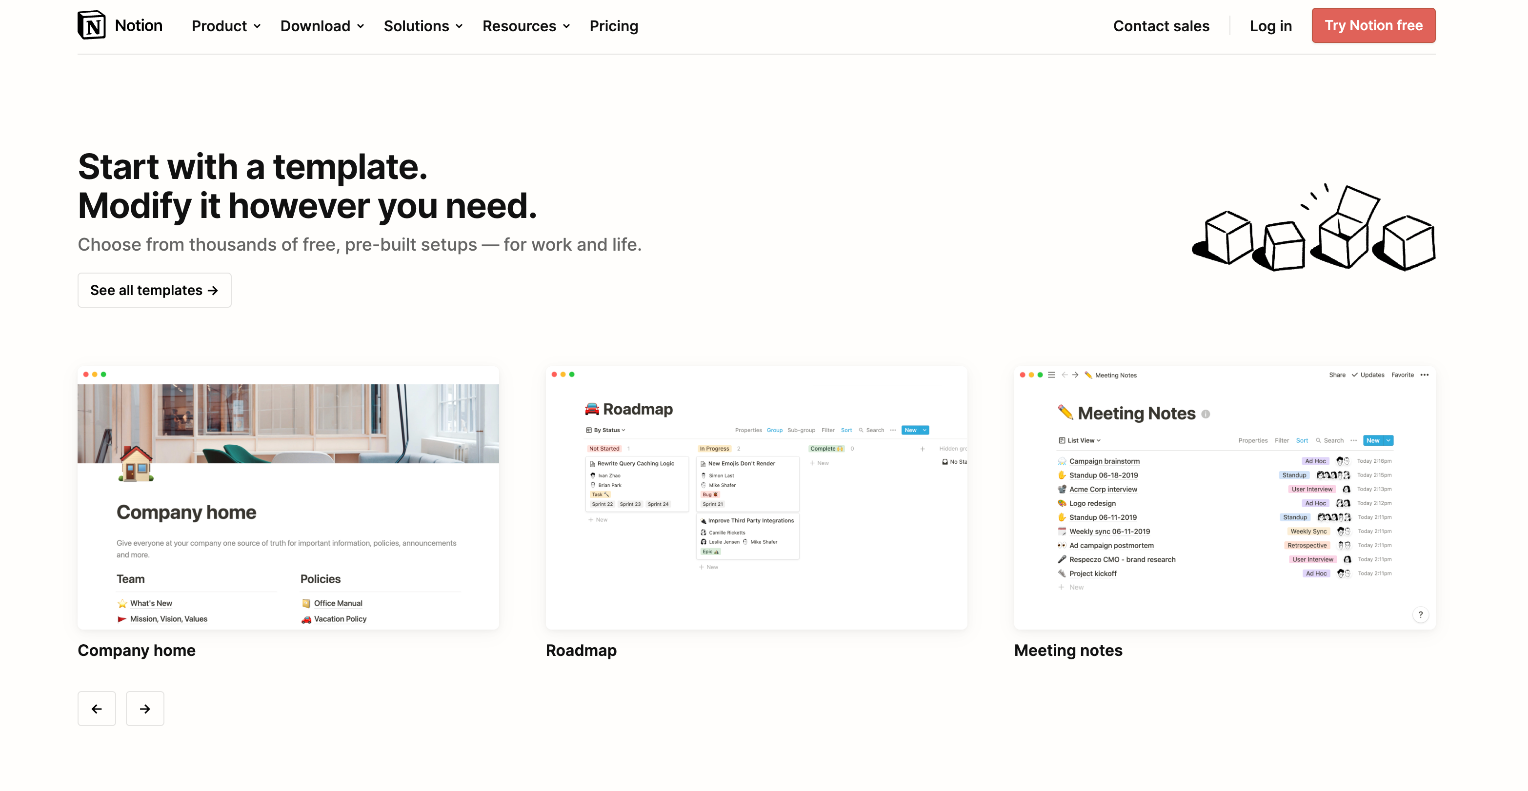The height and width of the screenshot is (791, 1528).
Task: Click the cubes illustration
Action: [x=1314, y=227]
